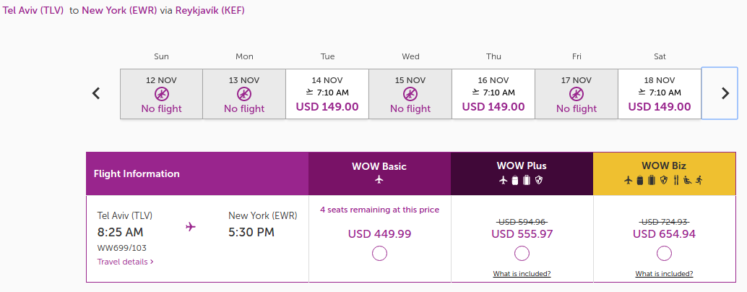Open What is included for WOW Plus

coord(522,274)
